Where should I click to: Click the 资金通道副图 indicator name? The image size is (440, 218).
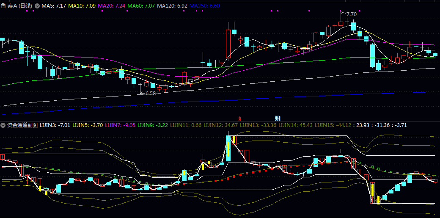coord(22,125)
